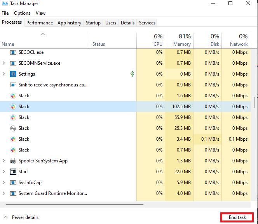Screen dimensions: 258x224
Task: Click the Start process icon
Action: [x=13, y=172]
